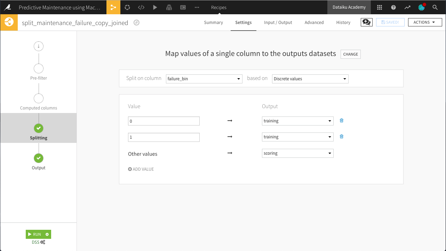The image size is (446, 251).
Task: Open the Recipes menu item
Action: click(x=219, y=7)
